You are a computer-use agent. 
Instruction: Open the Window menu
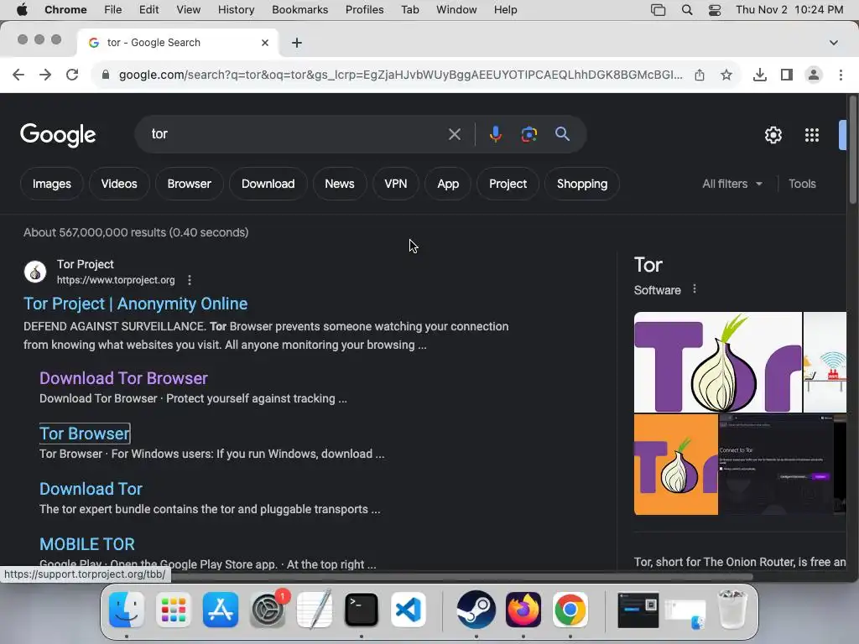[456, 10]
